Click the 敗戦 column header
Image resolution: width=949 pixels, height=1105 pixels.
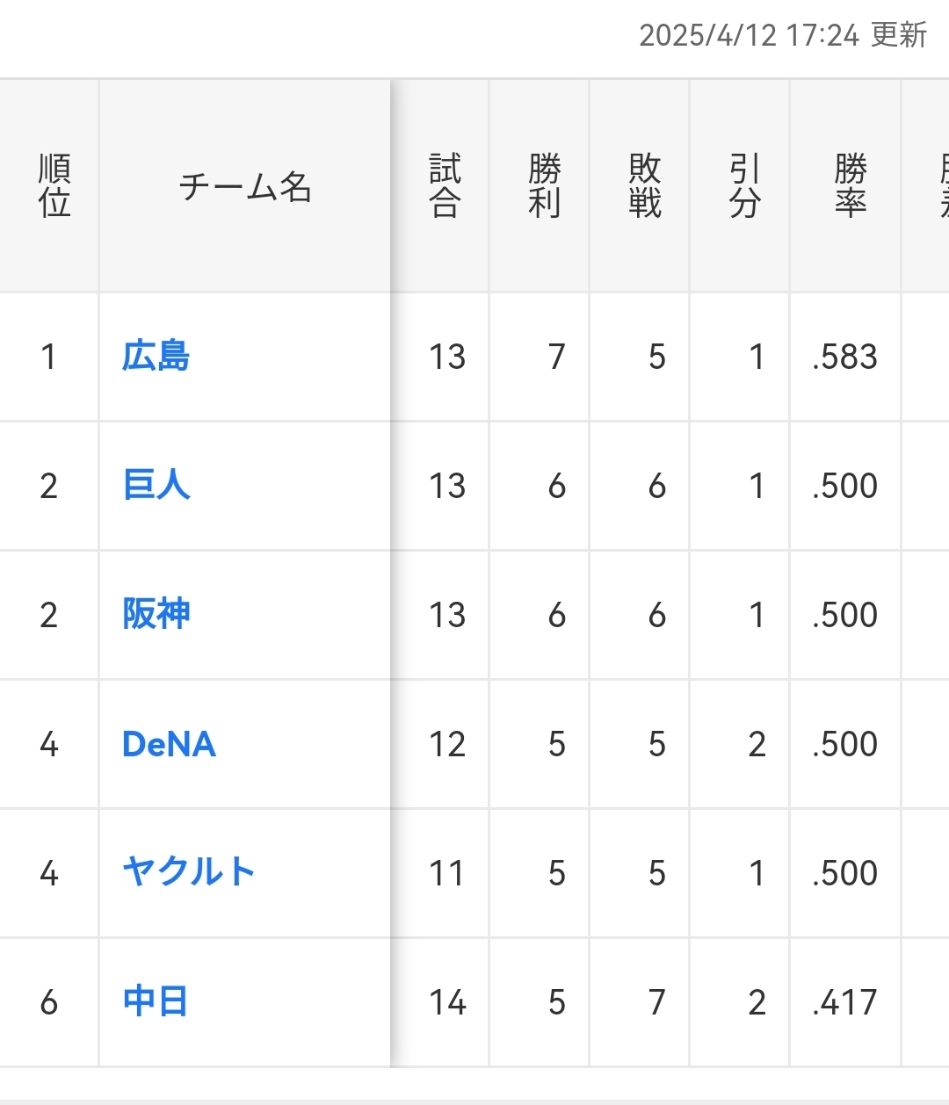tap(645, 186)
